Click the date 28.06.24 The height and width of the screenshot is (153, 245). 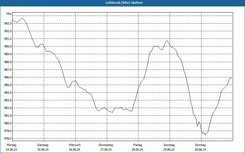(x=137, y=150)
